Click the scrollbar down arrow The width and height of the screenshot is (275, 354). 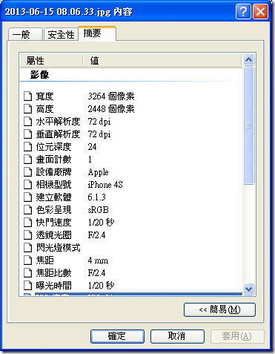point(248,289)
